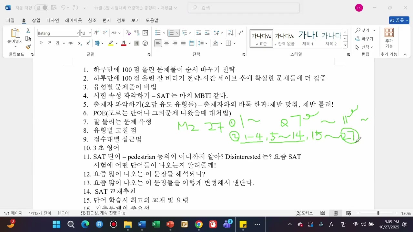Screen dimensions: 413x232
Task: Click the yellow text highlight color button
Action: [x=111, y=43]
